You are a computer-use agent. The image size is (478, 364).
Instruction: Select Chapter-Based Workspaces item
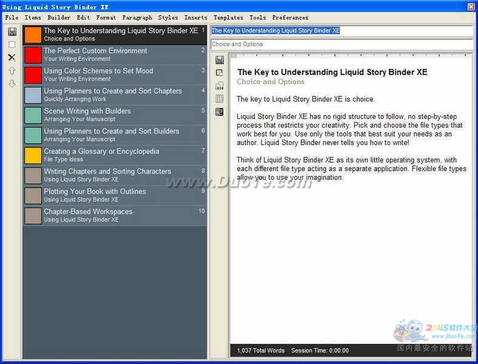click(x=115, y=216)
